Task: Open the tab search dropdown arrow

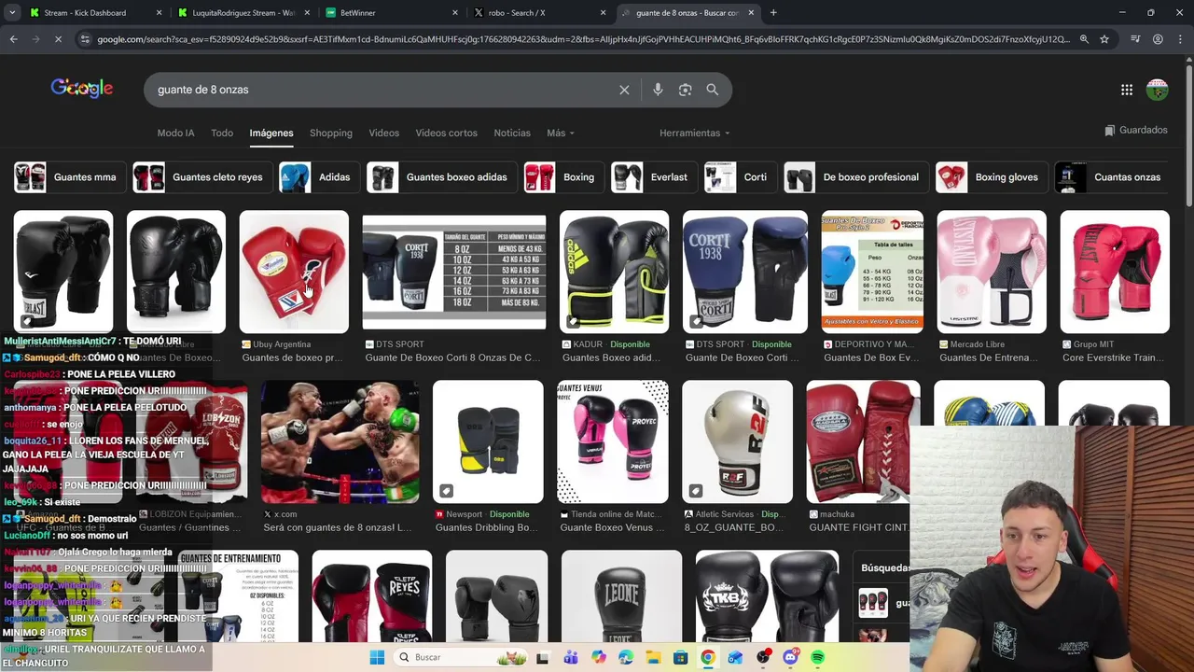Action: 10,13
